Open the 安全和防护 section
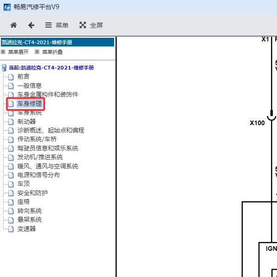 (33, 193)
